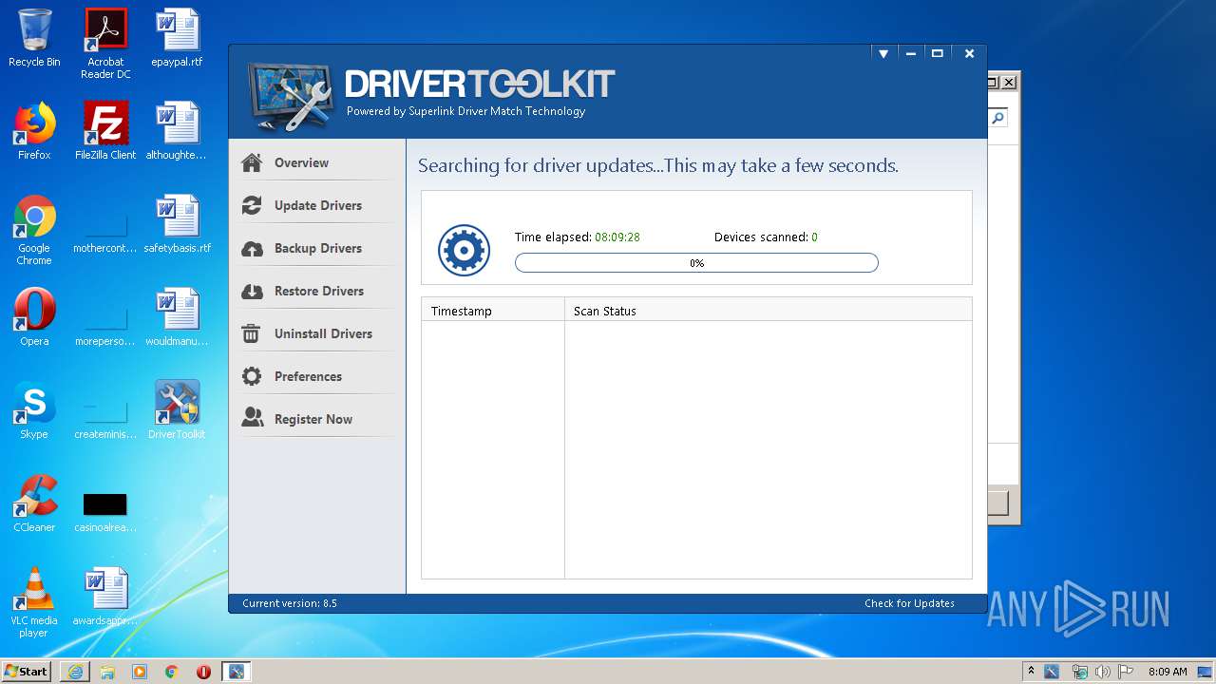Click the Action Center flag icon
The image size is (1216, 684).
pyautogui.click(x=1125, y=672)
